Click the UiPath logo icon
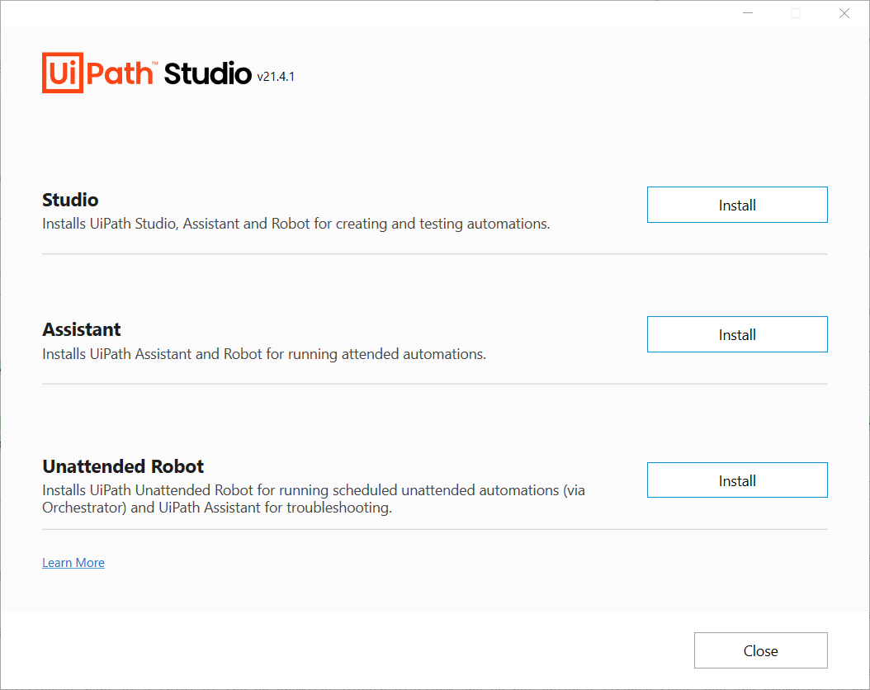The height and width of the screenshot is (690, 870). [x=63, y=73]
